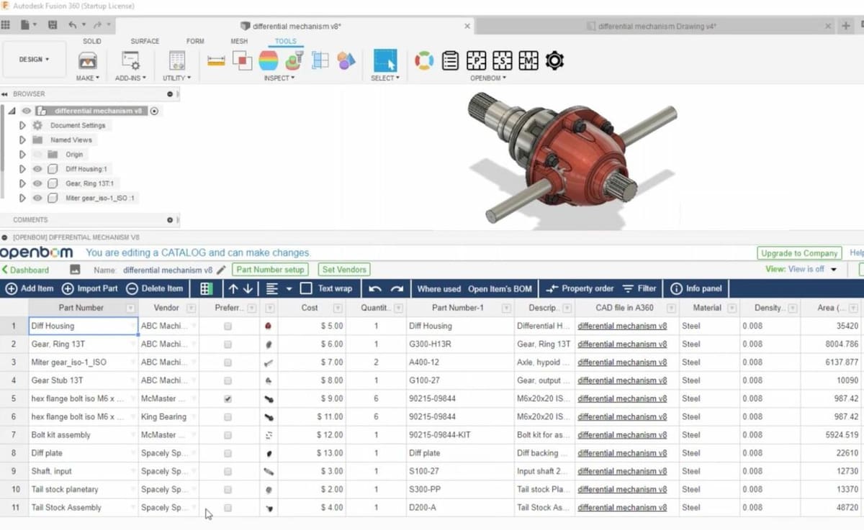Image resolution: width=864 pixels, height=530 pixels.
Task: Click the OpenBOM P grid icon
Action: tap(477, 61)
